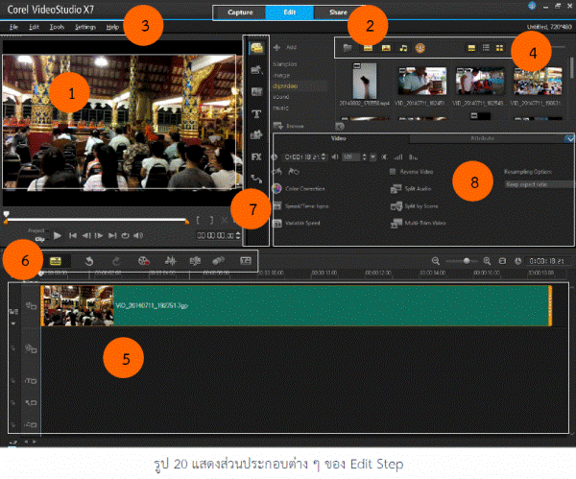576x479 pixels.
Task: Adjust clip duration stepper arrows
Action: [x=324, y=156]
